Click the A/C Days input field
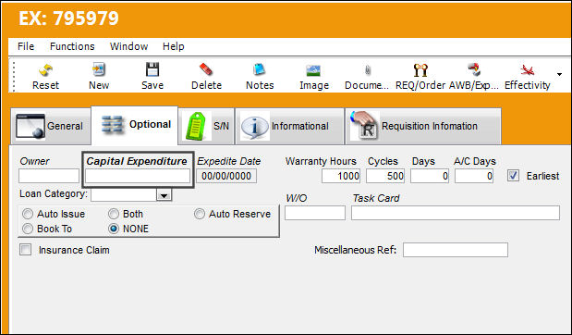The width and height of the screenshot is (572, 335). (x=474, y=176)
